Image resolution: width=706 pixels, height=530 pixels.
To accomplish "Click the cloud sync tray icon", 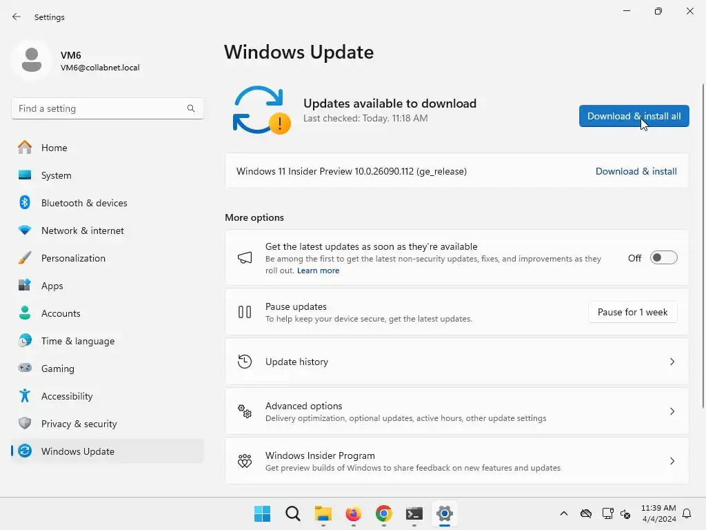I will point(586,513).
